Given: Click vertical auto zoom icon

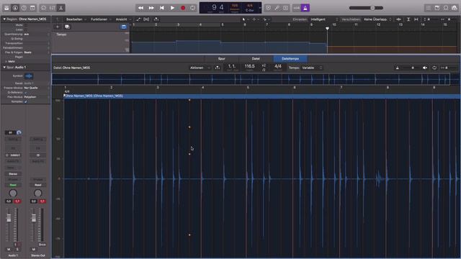Looking at the screenshot, I should 408,19.
